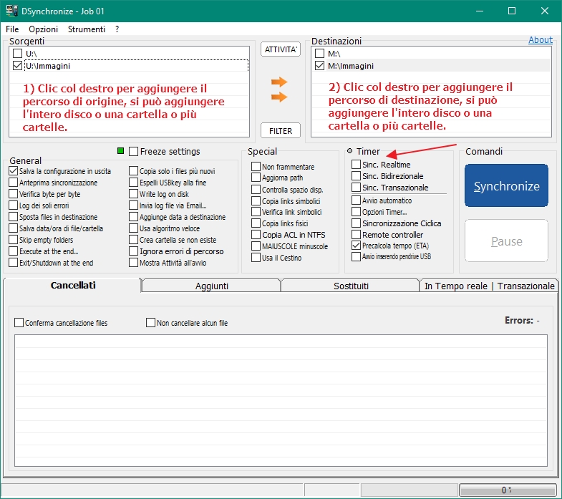562x499 pixels.
Task: Enable Sinc. Transazionale
Action: tap(357, 188)
